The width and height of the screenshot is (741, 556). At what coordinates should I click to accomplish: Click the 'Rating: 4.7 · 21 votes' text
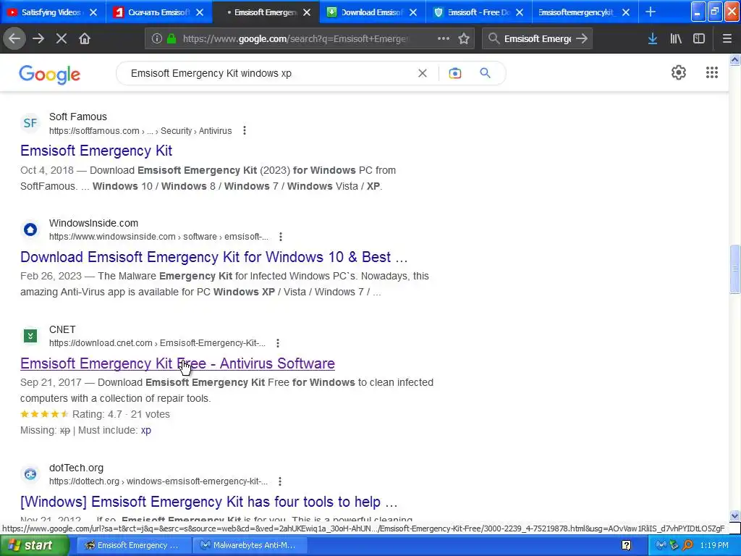click(x=121, y=414)
